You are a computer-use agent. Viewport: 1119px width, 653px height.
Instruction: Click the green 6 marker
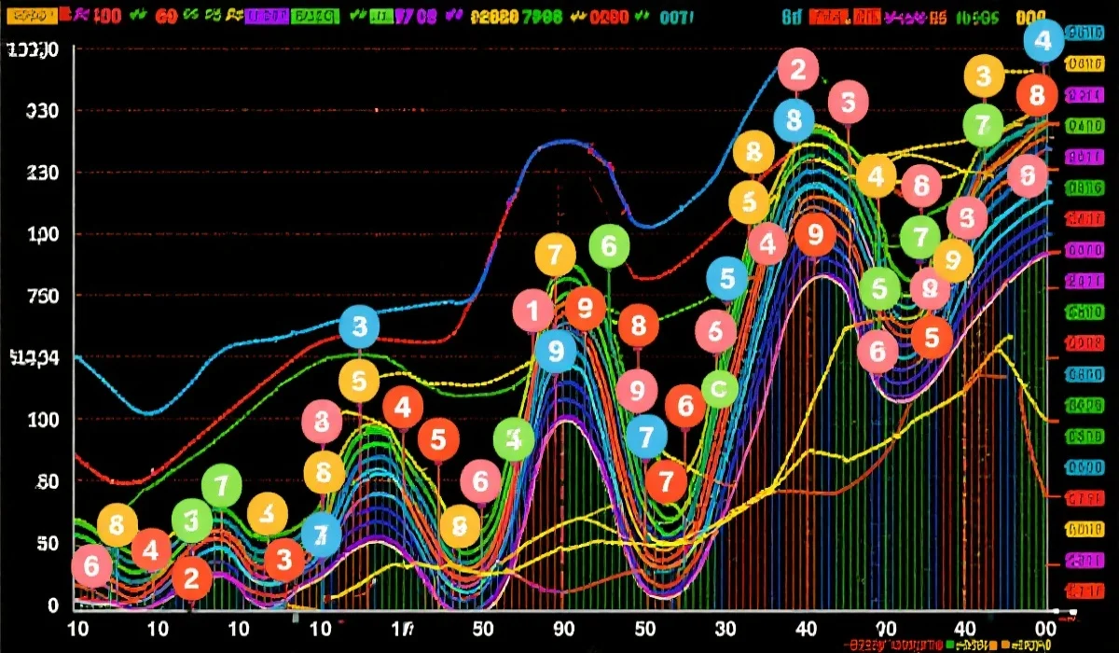tap(609, 246)
